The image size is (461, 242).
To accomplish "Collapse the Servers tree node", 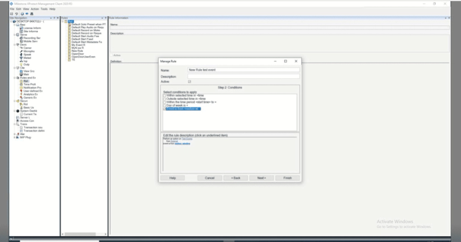I will coord(14,34).
